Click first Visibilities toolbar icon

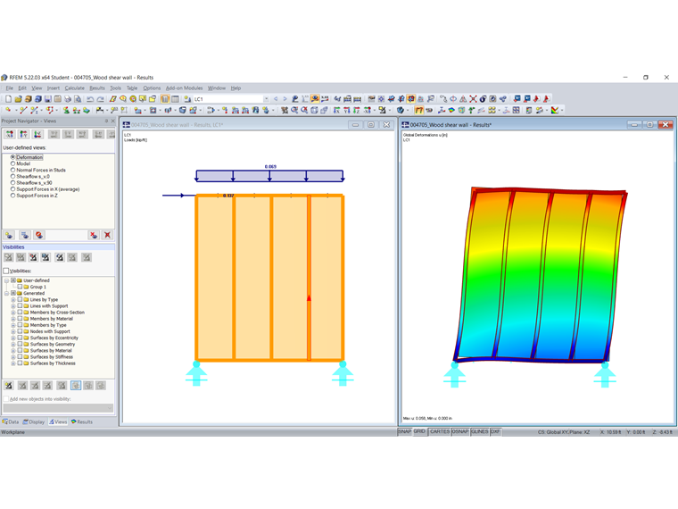(8, 257)
